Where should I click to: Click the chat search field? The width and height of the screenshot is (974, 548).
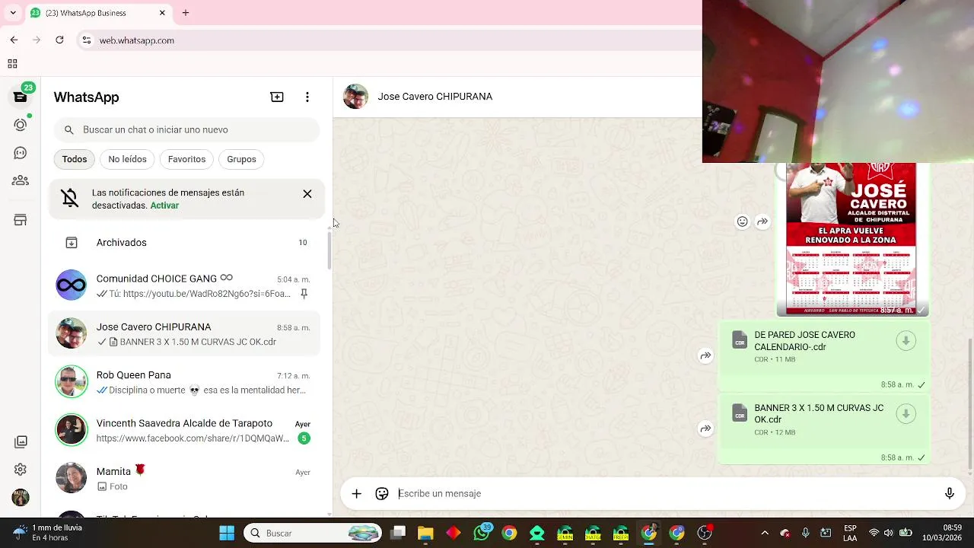click(187, 130)
